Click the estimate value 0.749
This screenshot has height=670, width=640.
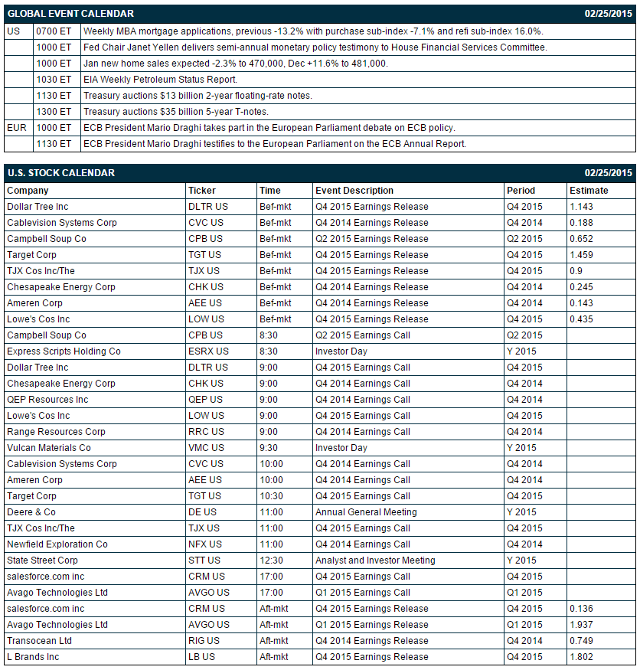coord(581,642)
